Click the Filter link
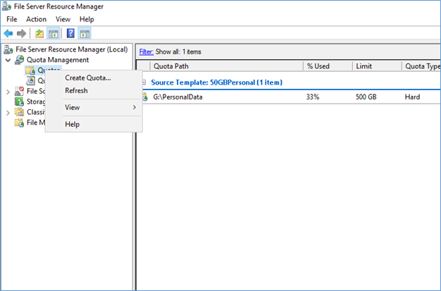 pos(146,51)
